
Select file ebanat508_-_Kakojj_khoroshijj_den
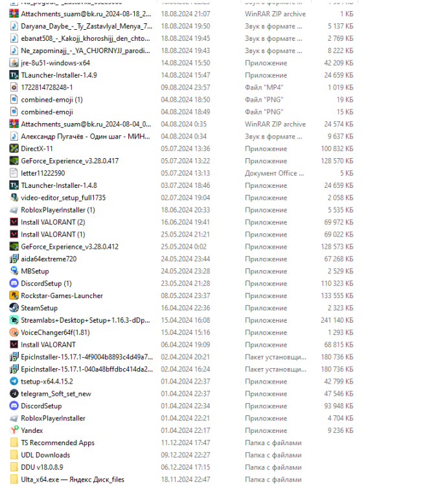click(86, 38)
